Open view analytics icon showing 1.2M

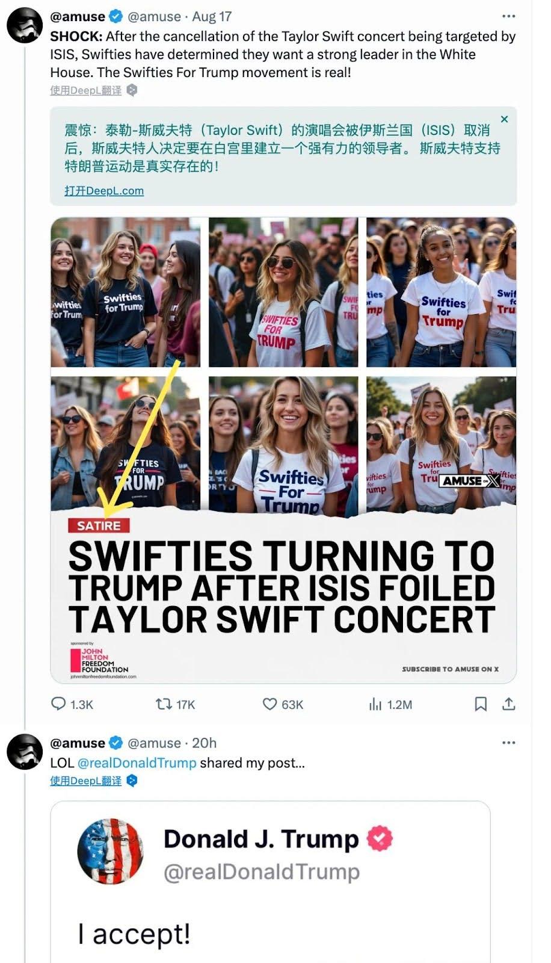(x=375, y=704)
